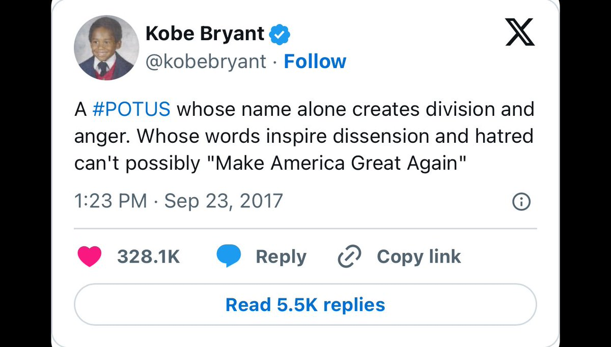Click the tweet's first line of text
Screen dimensions: 611x347
(x=304, y=110)
